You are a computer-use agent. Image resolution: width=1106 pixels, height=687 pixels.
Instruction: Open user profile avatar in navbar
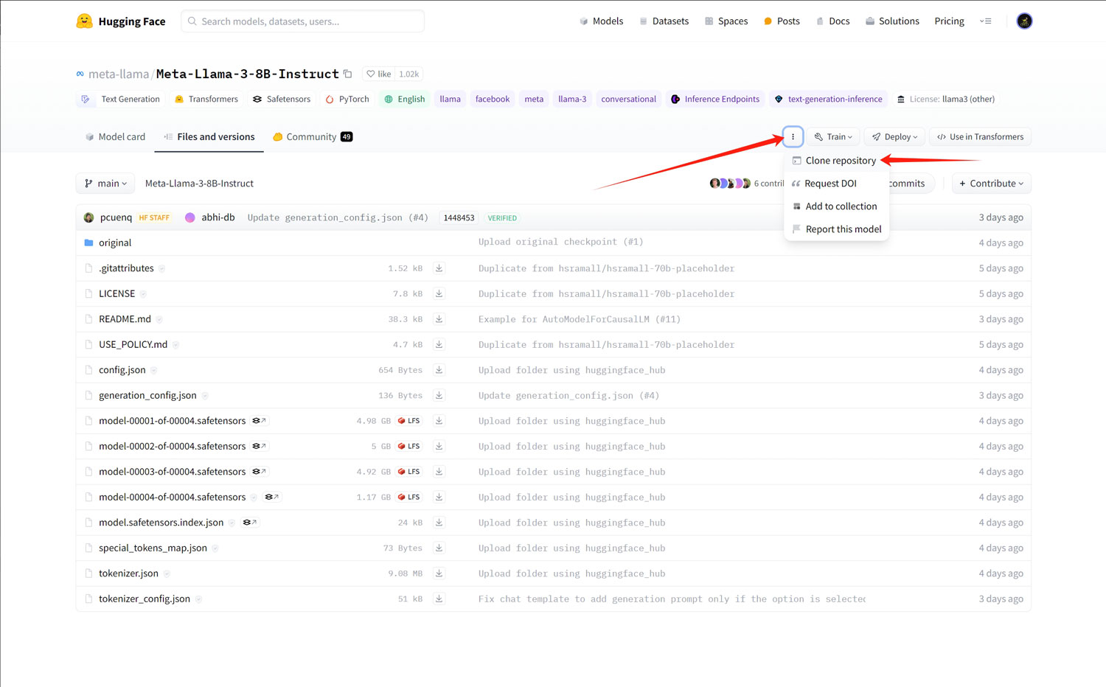(1024, 21)
